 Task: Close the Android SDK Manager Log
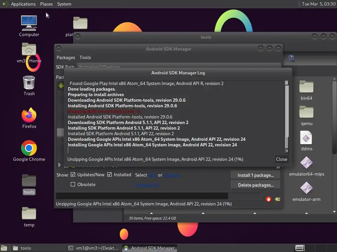click(282, 159)
